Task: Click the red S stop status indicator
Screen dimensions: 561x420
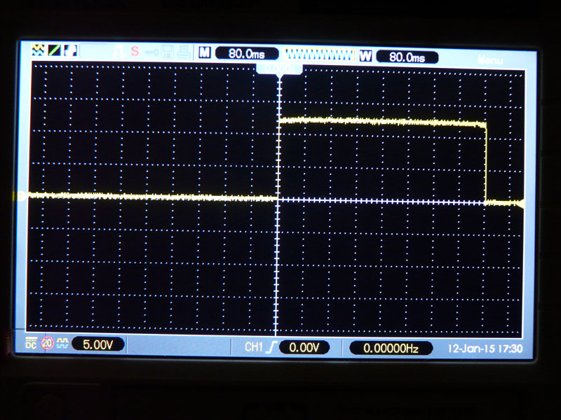Action: tap(134, 52)
